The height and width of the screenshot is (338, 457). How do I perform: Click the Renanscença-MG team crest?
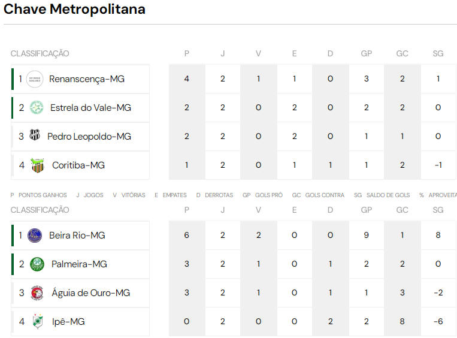coord(35,79)
